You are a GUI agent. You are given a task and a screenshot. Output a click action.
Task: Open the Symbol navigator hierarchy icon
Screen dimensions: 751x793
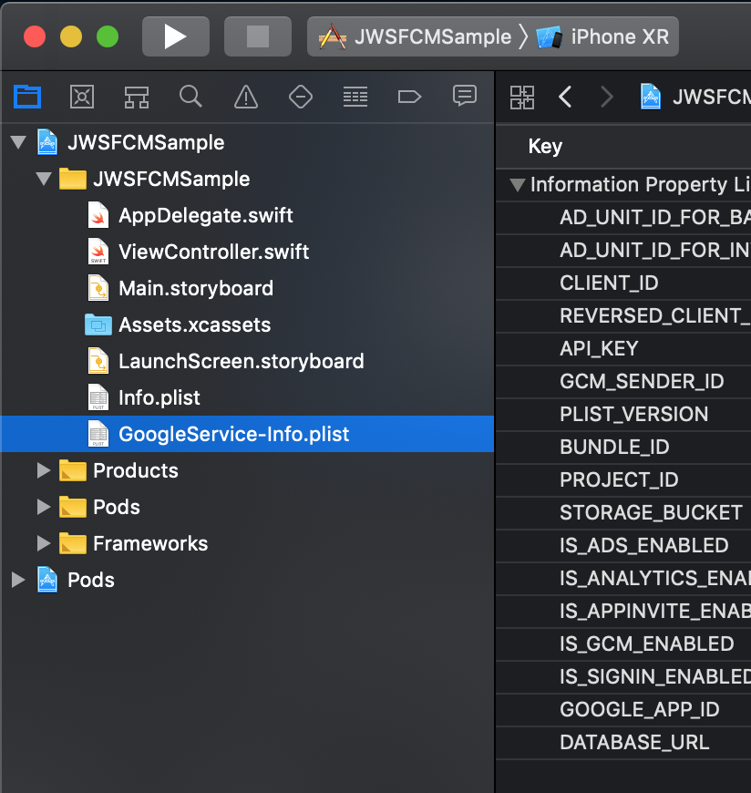[x=137, y=97]
